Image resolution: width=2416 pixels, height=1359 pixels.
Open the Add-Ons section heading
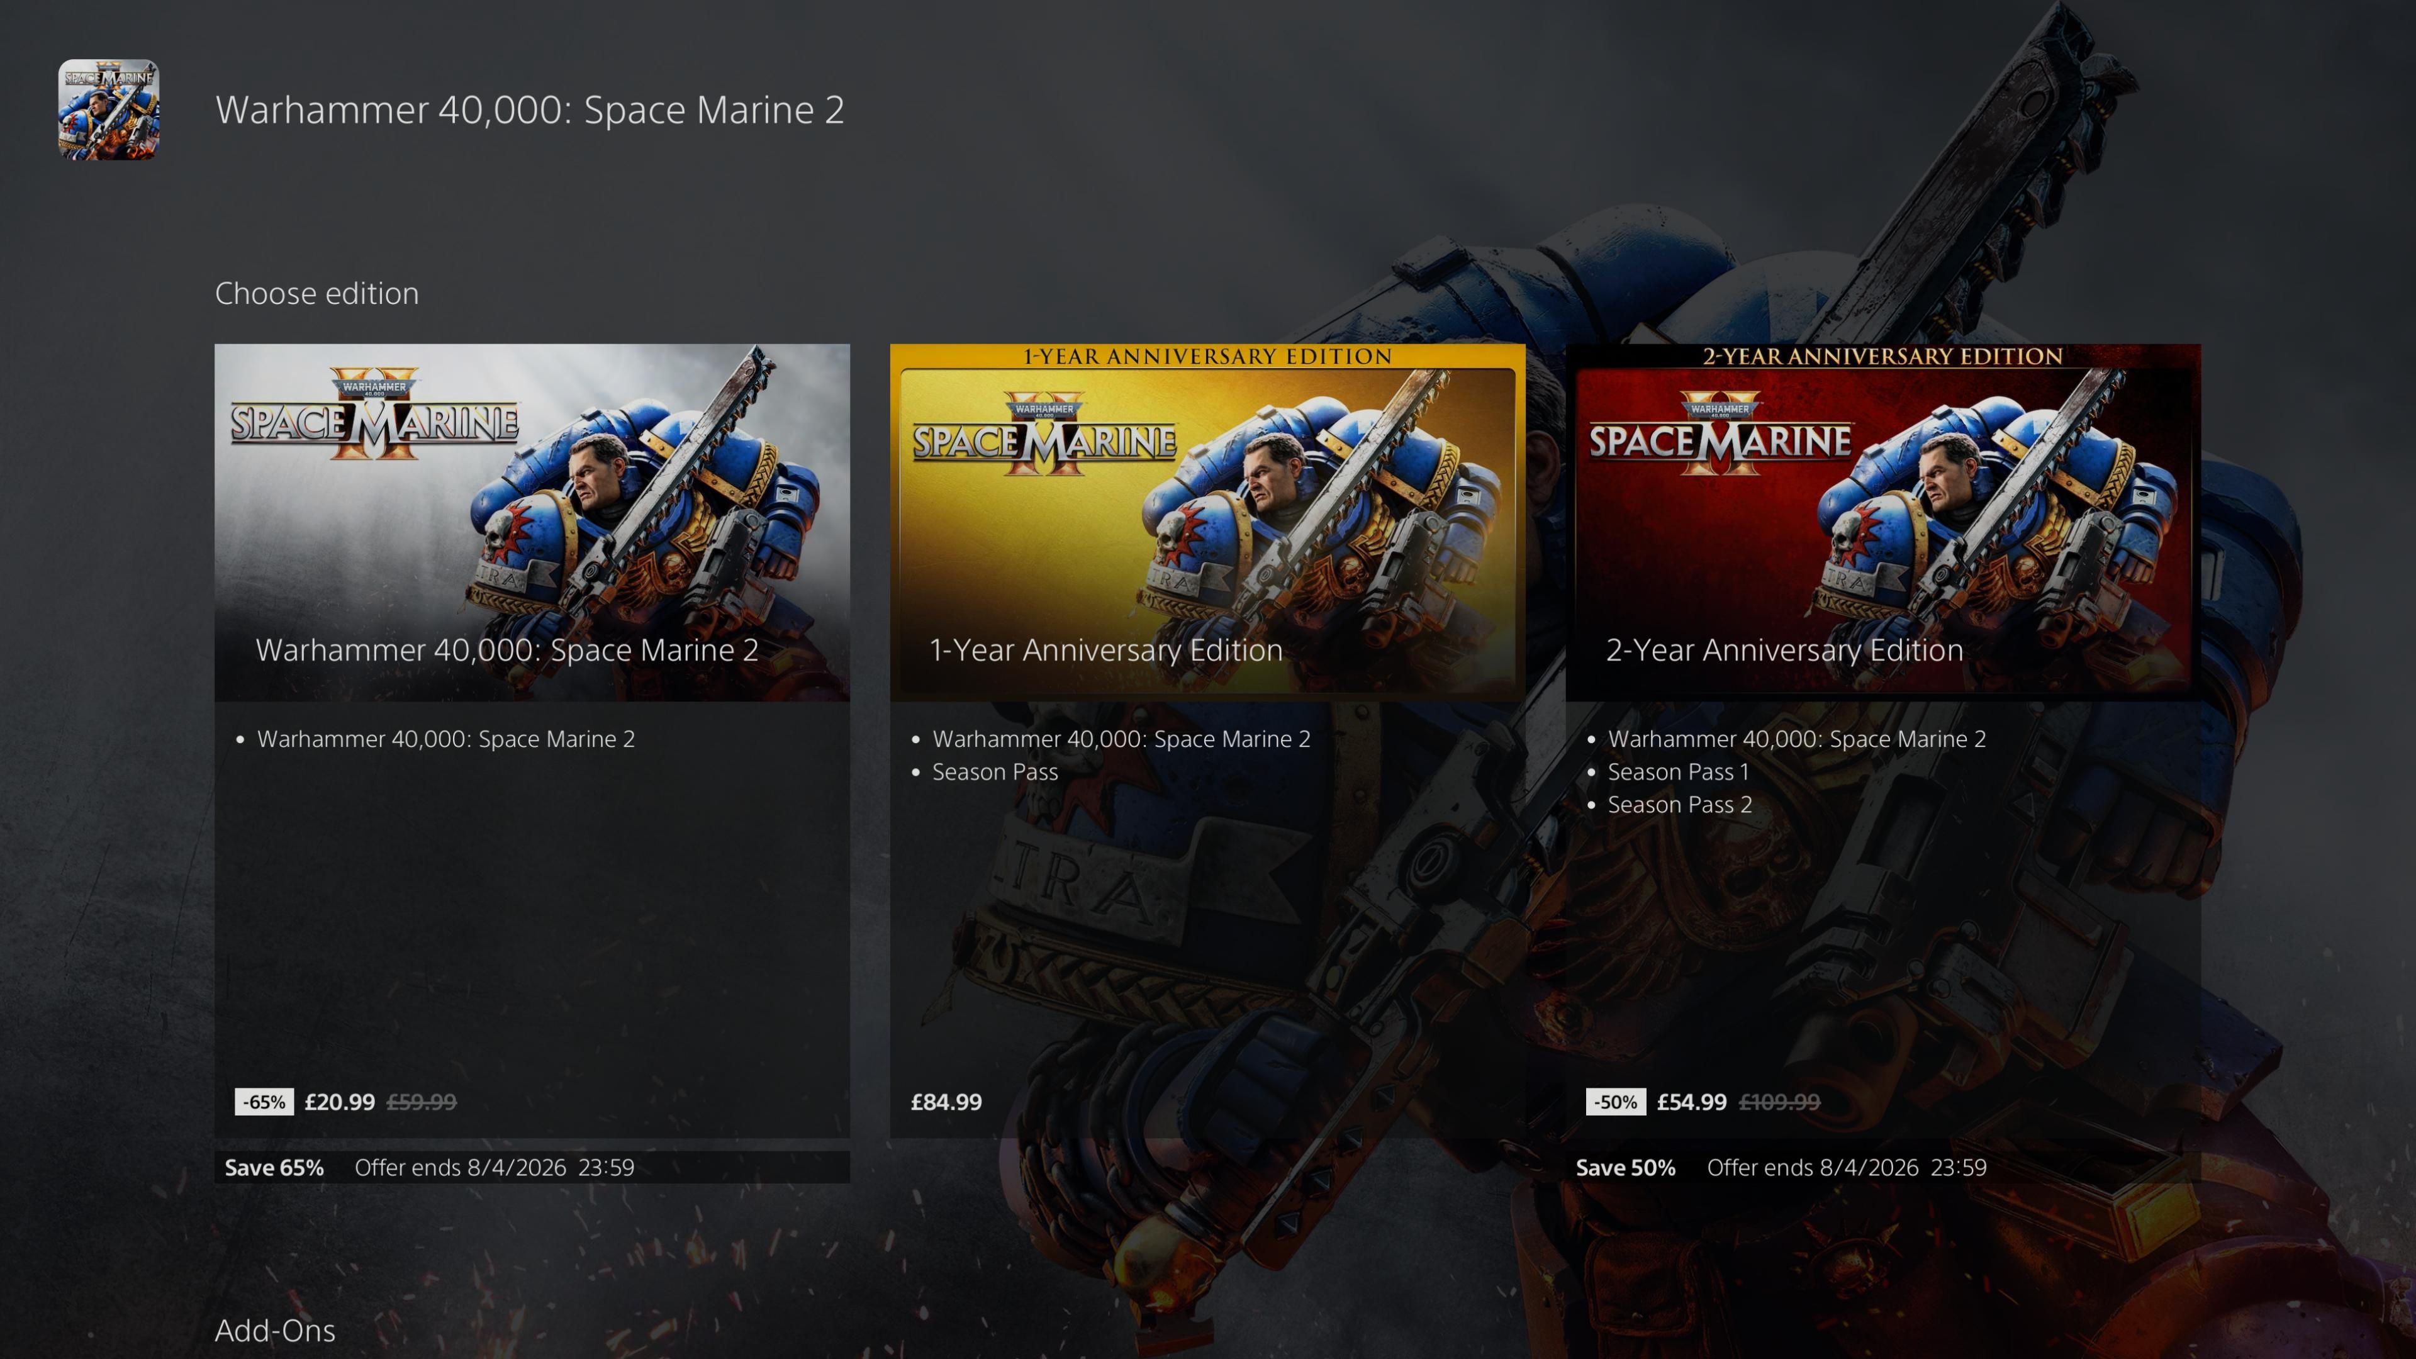pyautogui.click(x=275, y=1330)
